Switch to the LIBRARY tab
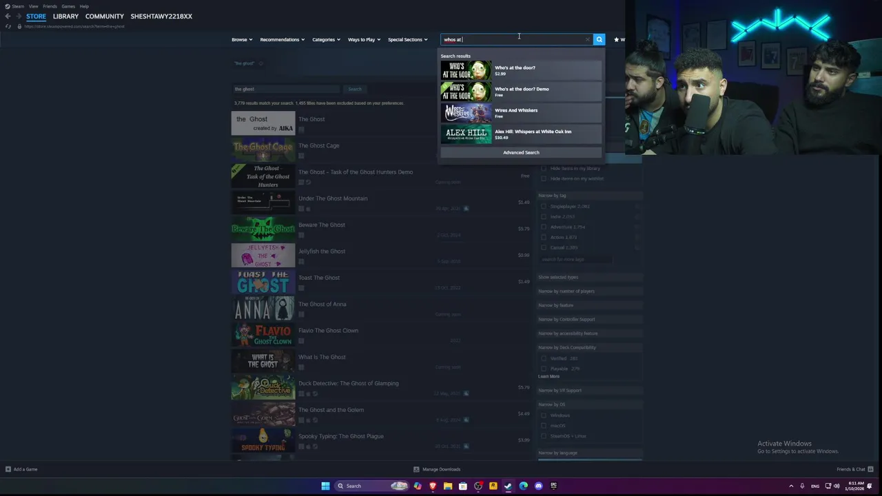Viewport: 882px width, 496px height. 65,17
